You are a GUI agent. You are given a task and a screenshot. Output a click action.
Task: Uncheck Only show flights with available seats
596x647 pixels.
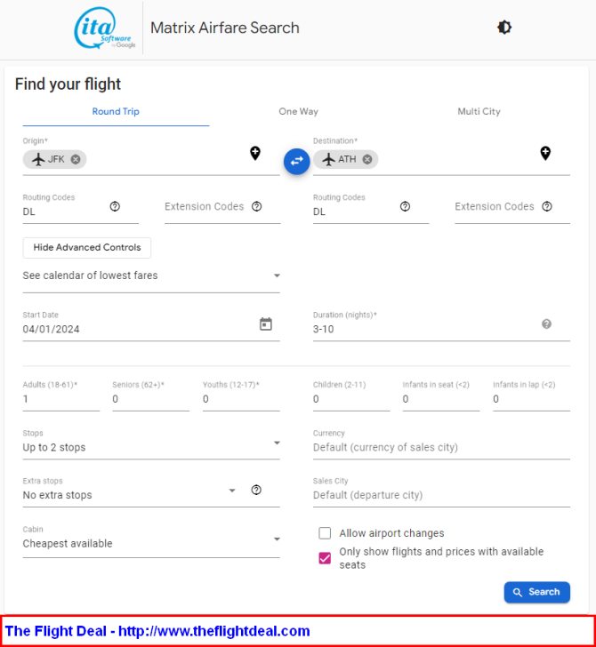(x=325, y=558)
